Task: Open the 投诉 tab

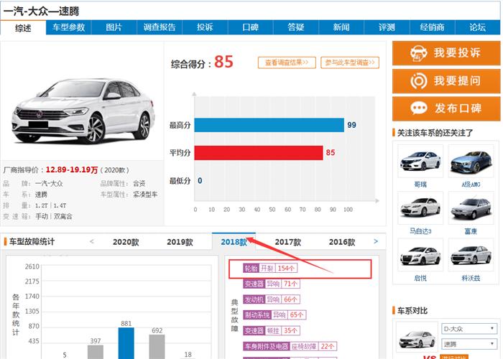Action: pyautogui.click(x=205, y=27)
